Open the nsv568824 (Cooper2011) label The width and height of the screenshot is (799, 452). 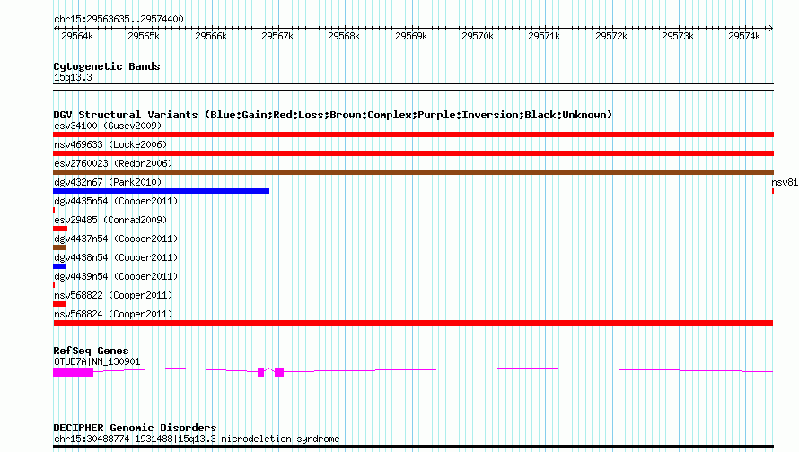[113, 314]
